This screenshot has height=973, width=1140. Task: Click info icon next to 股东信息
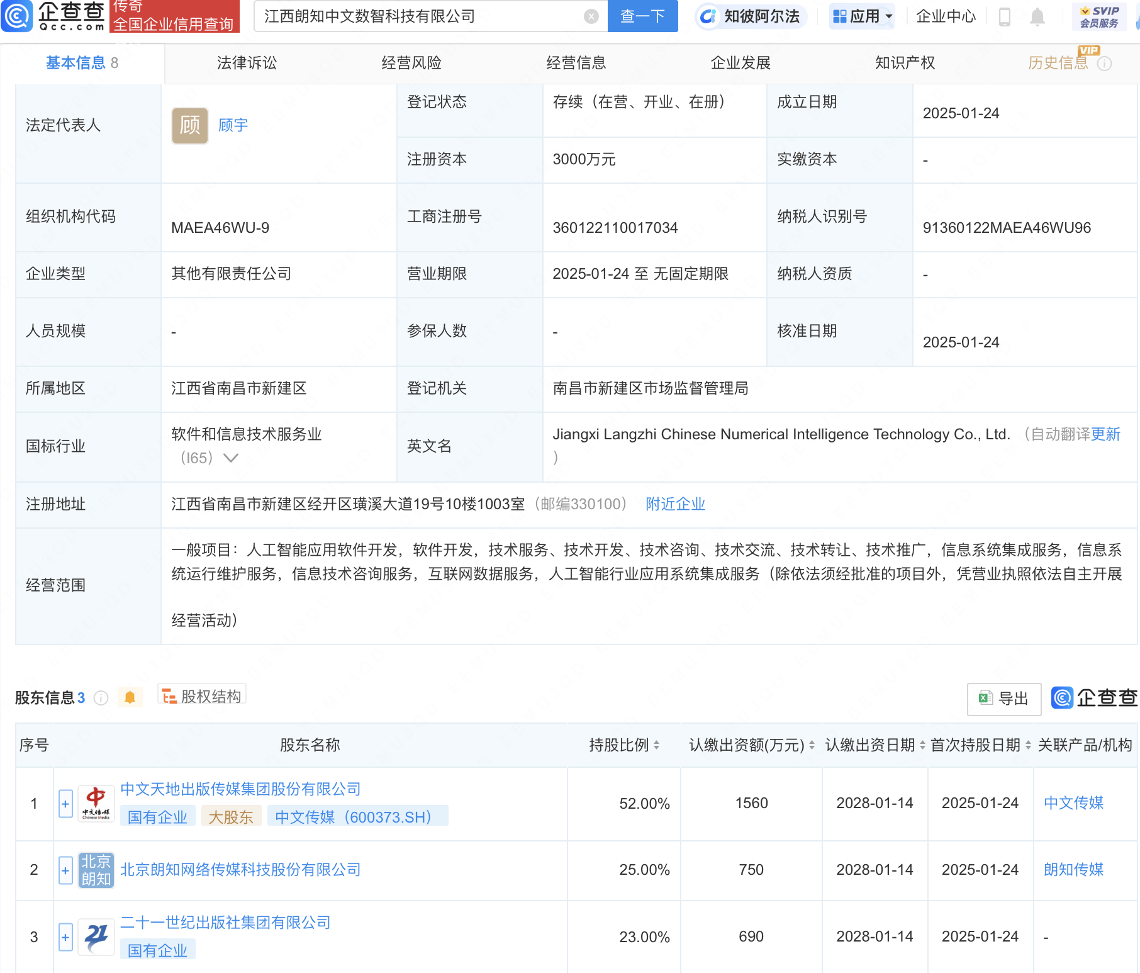click(101, 698)
